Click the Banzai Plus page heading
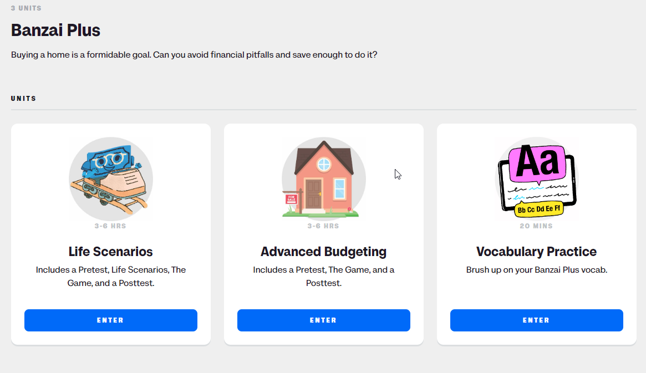Screen dimensions: 646x373 coord(55,30)
